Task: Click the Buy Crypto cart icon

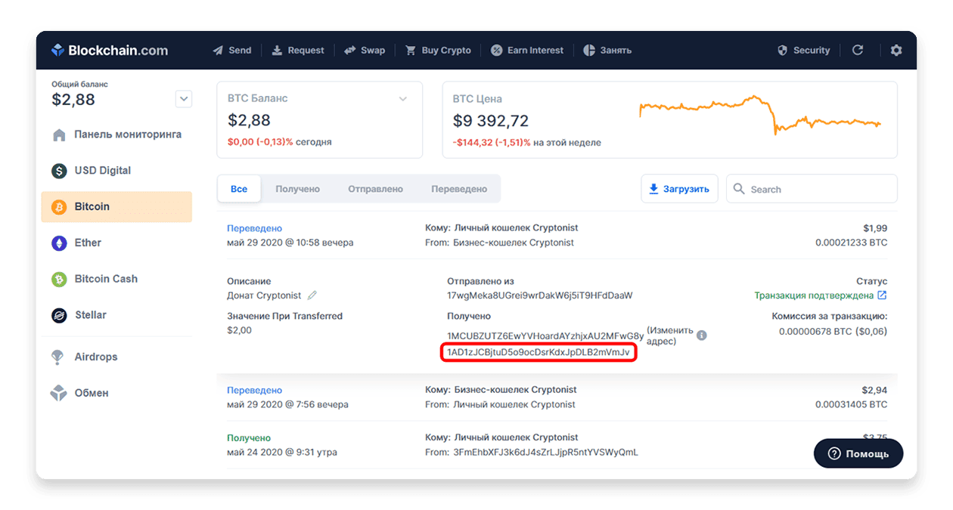Action: pos(411,51)
